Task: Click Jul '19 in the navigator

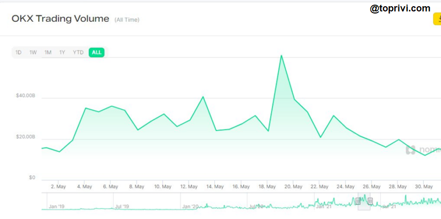Action: 122,207
